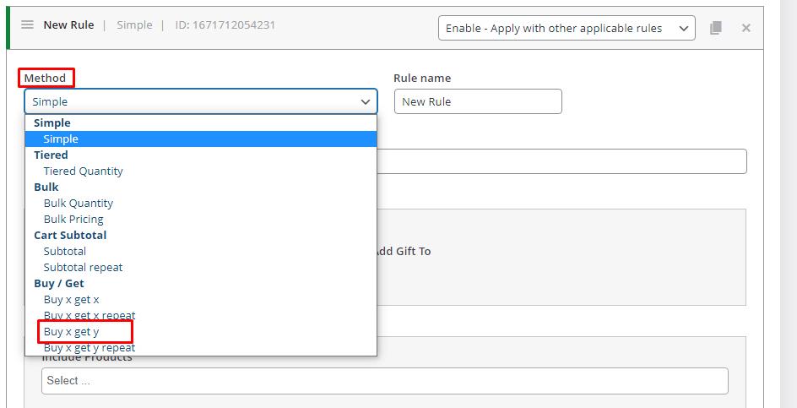This screenshot has height=408, width=797.
Task: Open the Include Products select field
Action: point(385,380)
